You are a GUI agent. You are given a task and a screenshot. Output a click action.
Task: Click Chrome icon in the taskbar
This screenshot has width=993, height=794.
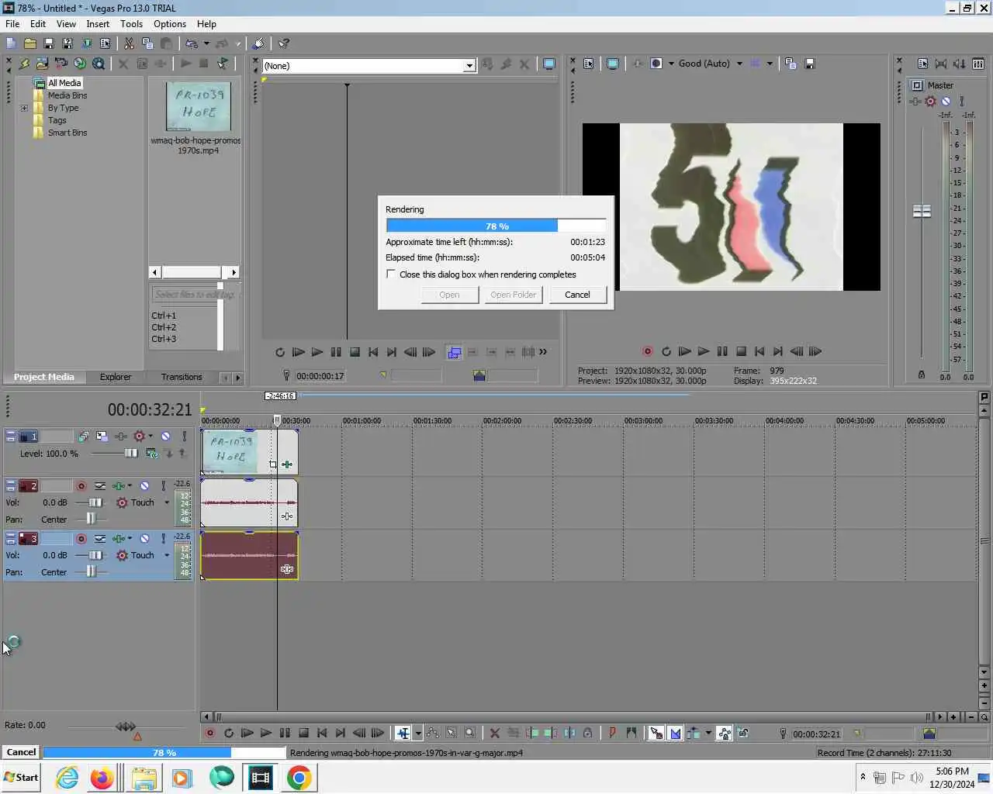299,778
